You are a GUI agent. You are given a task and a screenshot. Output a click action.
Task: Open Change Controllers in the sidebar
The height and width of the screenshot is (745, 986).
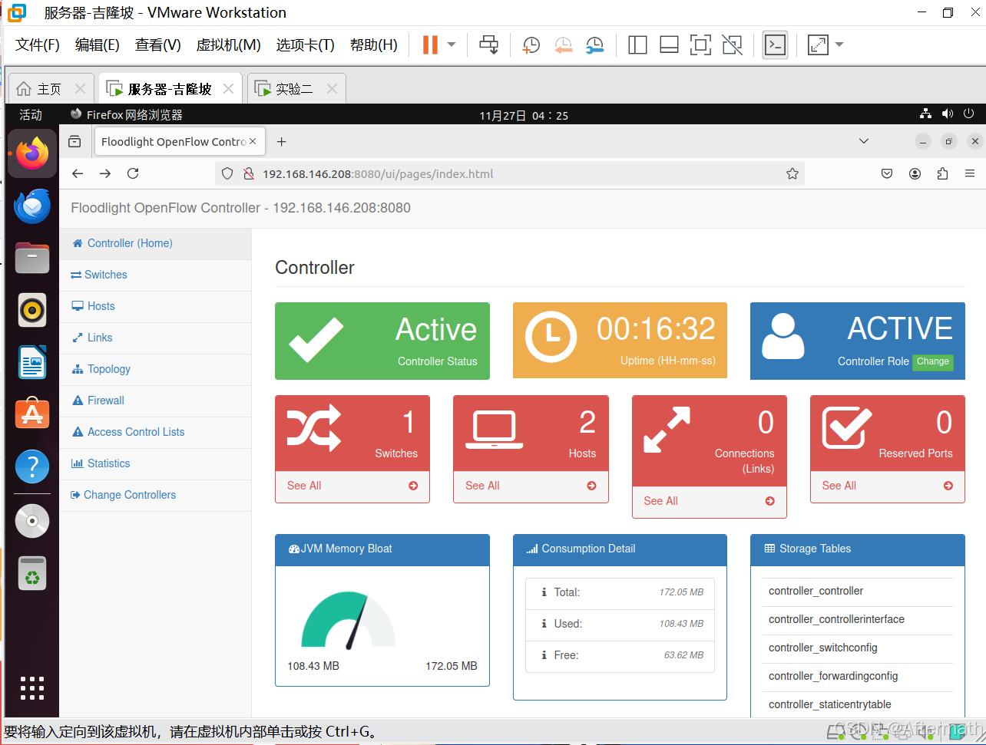pos(155,495)
